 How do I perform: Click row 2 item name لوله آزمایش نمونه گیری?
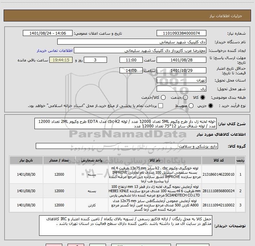(x=155, y=191)
